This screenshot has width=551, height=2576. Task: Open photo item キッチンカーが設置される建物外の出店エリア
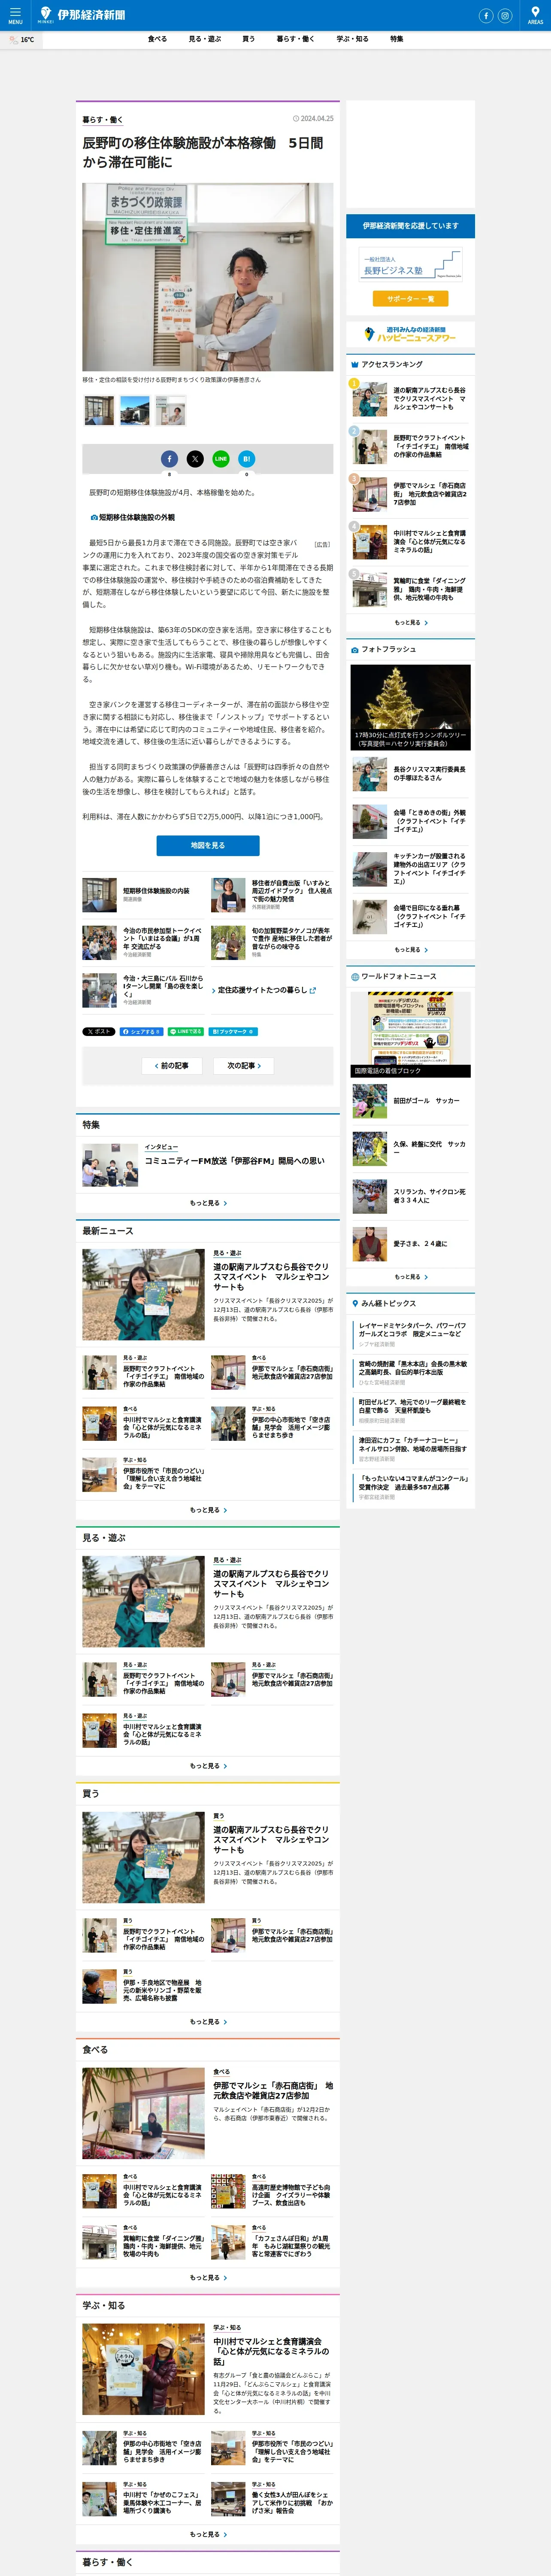click(410, 869)
